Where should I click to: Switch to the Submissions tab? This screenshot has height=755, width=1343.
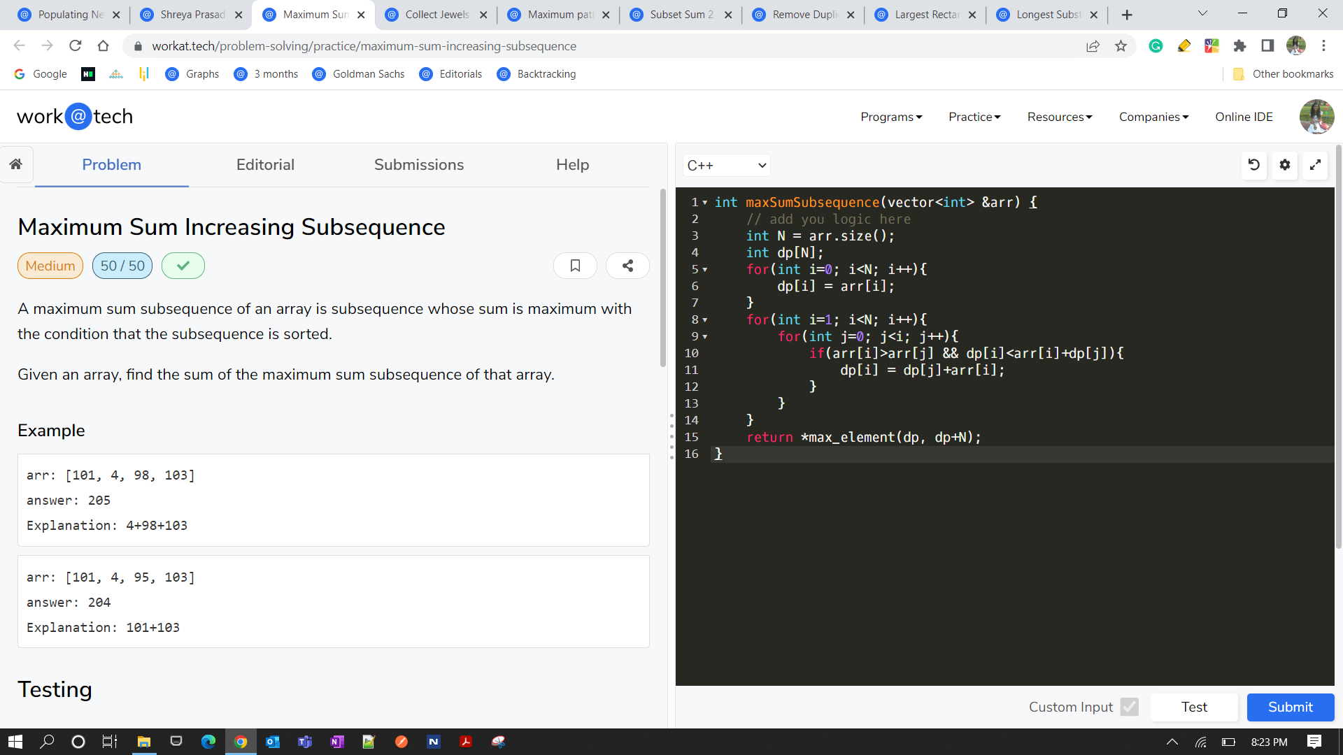pos(419,165)
